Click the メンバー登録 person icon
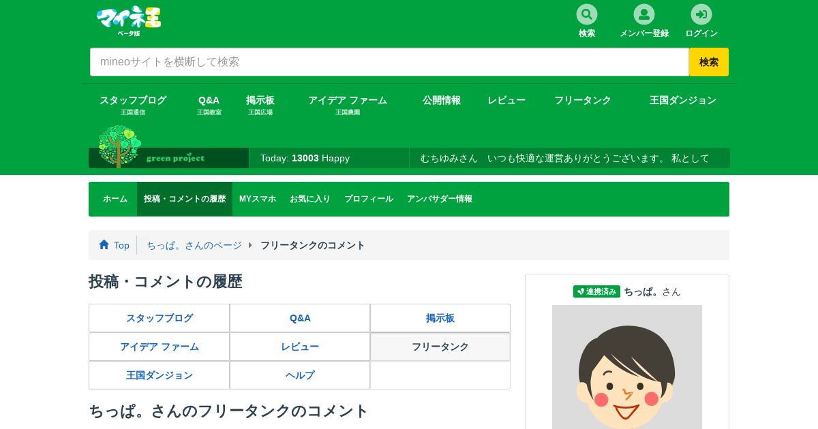The image size is (818, 429). 643,14
